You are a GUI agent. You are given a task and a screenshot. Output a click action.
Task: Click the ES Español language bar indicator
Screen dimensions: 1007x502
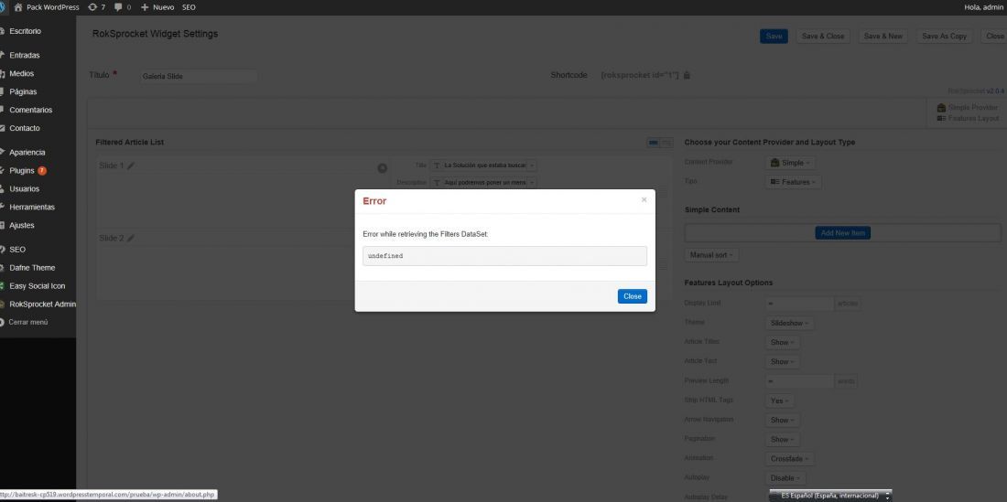tap(829, 496)
